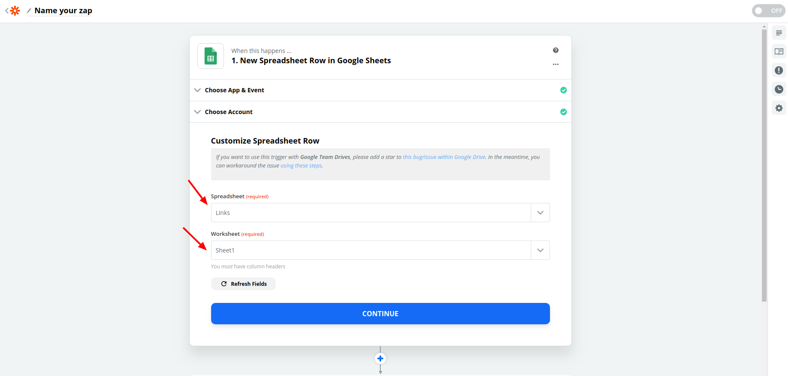The image size is (788, 376).
Task: Open the Worksheet dropdown arrow
Action: click(540, 250)
